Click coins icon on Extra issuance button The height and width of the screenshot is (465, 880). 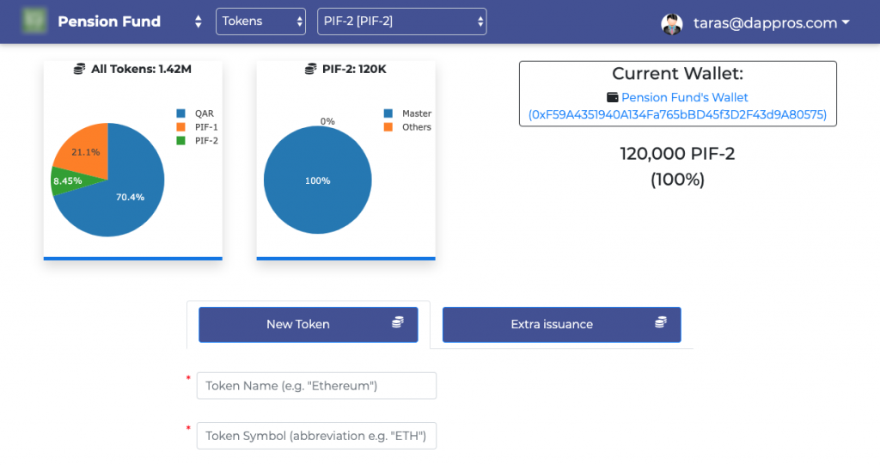[x=660, y=322]
